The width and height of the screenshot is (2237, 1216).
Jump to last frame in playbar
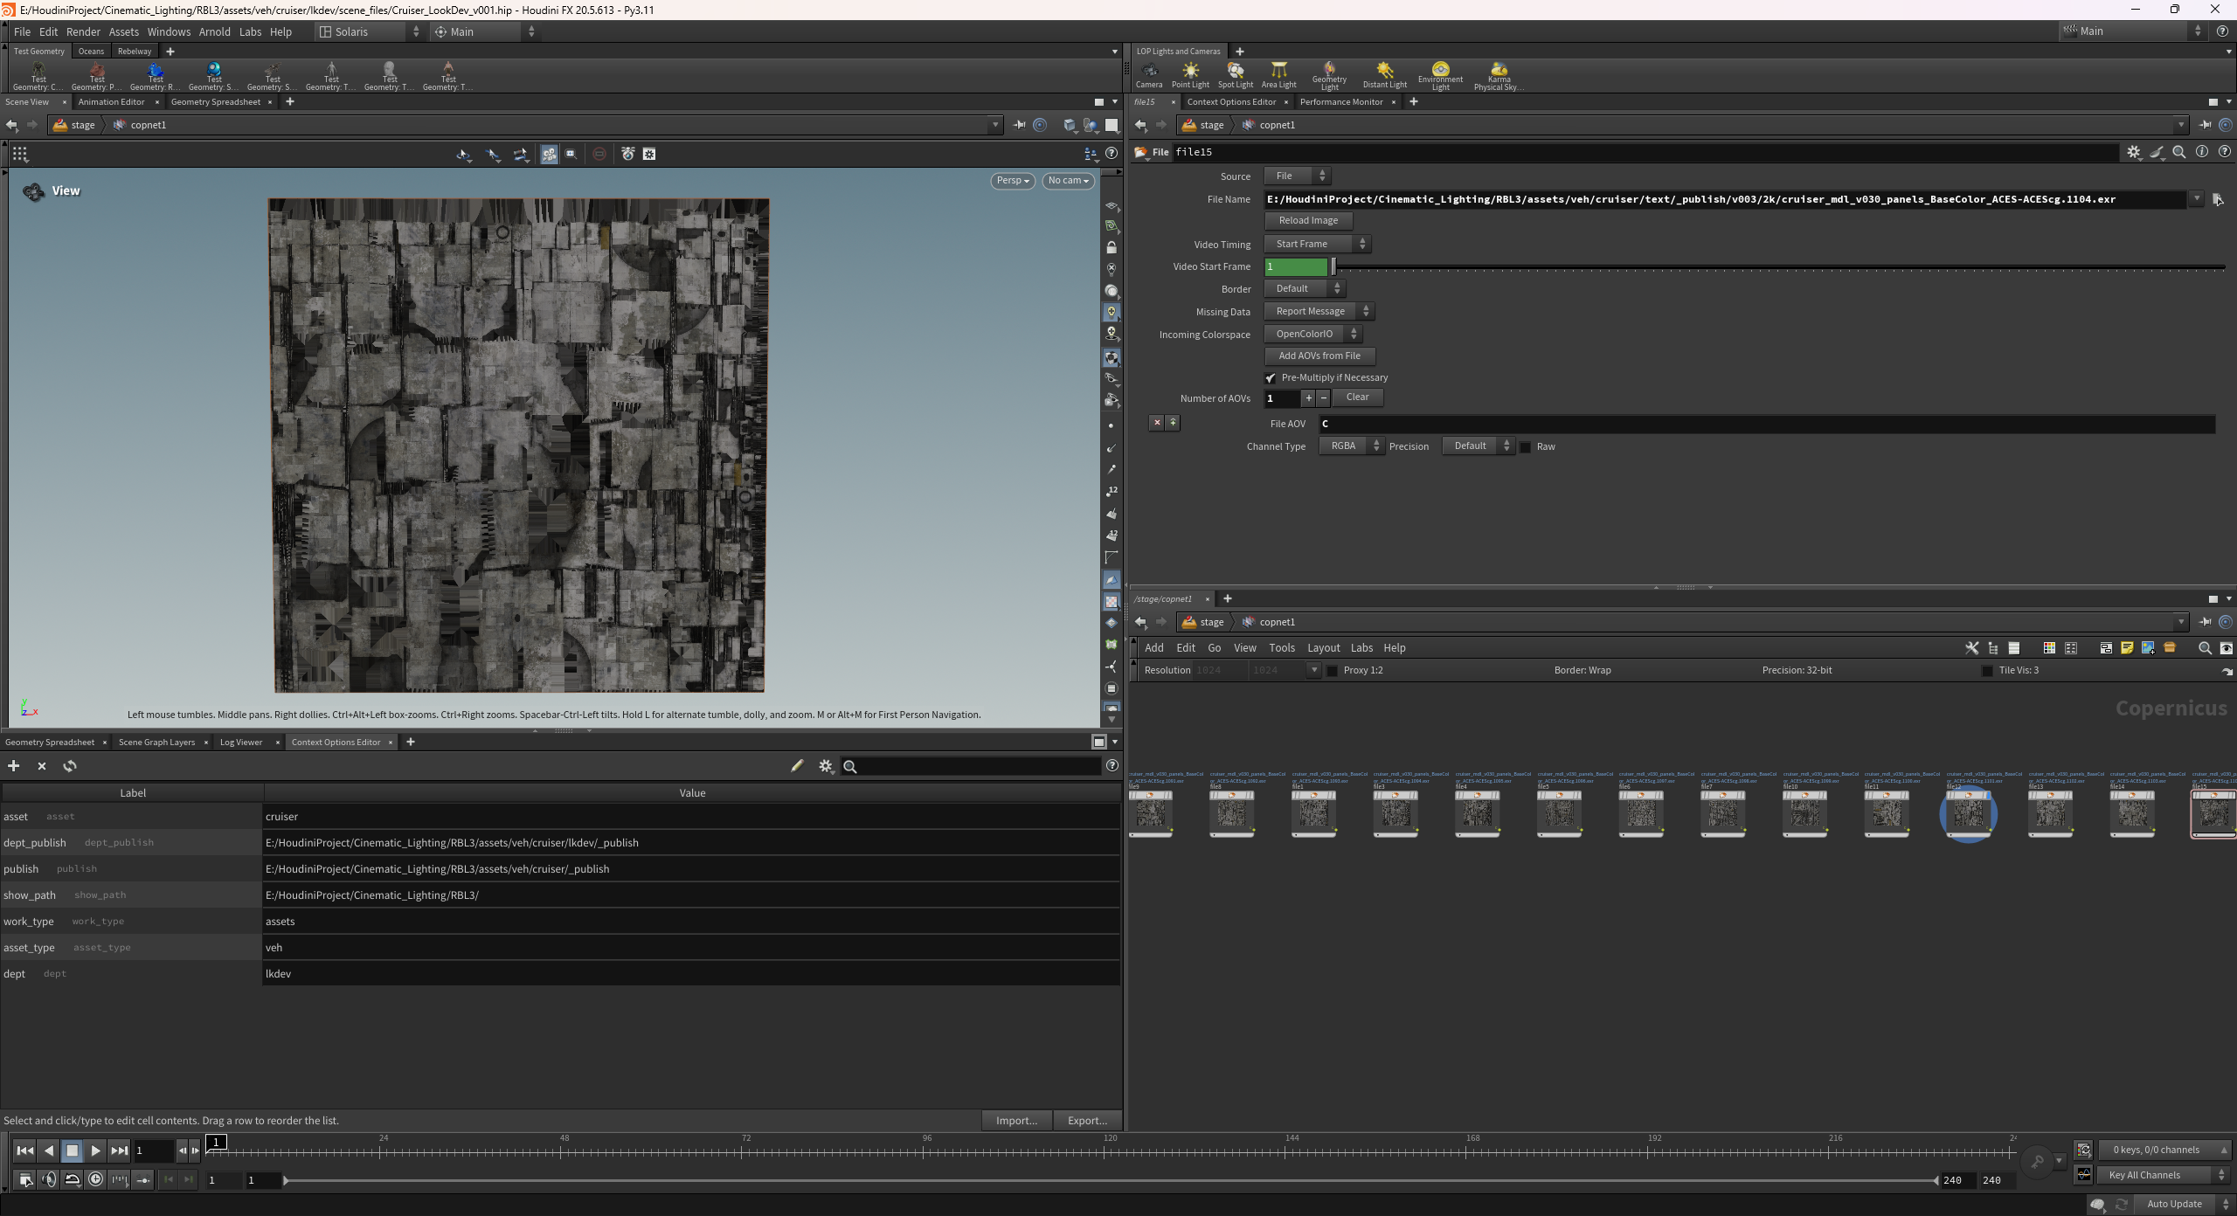(x=120, y=1150)
